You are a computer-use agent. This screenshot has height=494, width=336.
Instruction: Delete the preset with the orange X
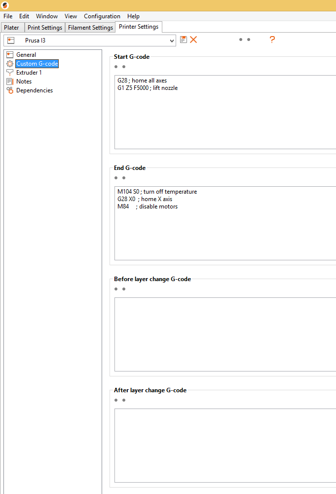point(193,40)
